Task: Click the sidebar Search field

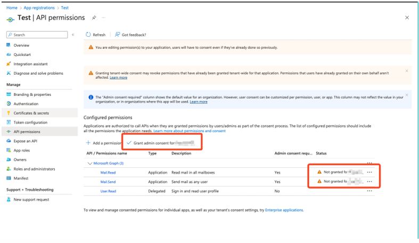Action: [x=37, y=35]
